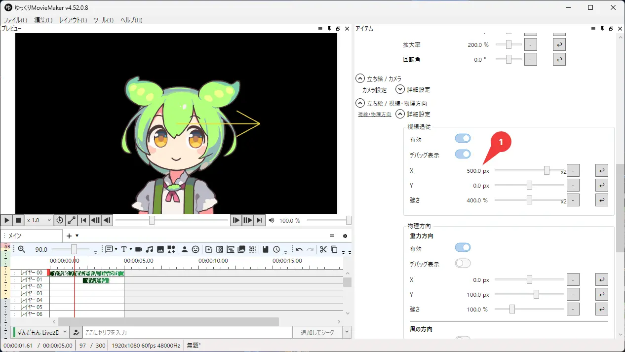Image resolution: width=625 pixels, height=352 pixels.
Task: Open the 編集(E) menu
Action: pyautogui.click(x=43, y=20)
